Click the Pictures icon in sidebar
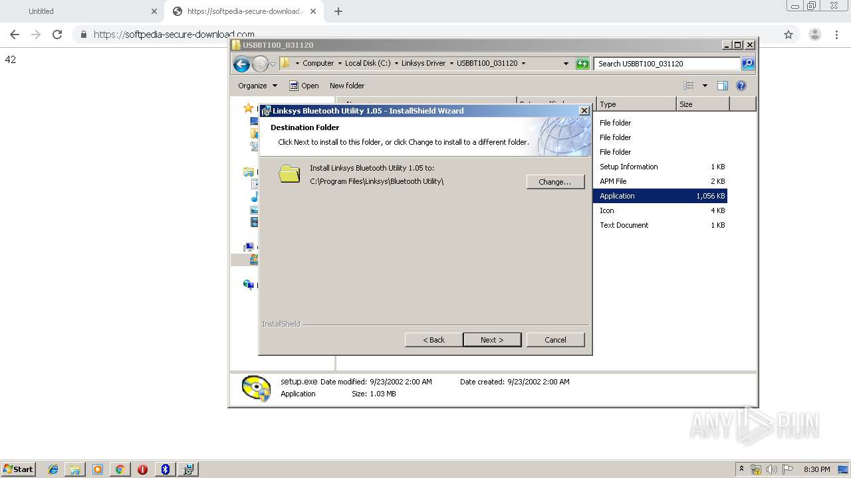This screenshot has width=851, height=478. coord(255,210)
